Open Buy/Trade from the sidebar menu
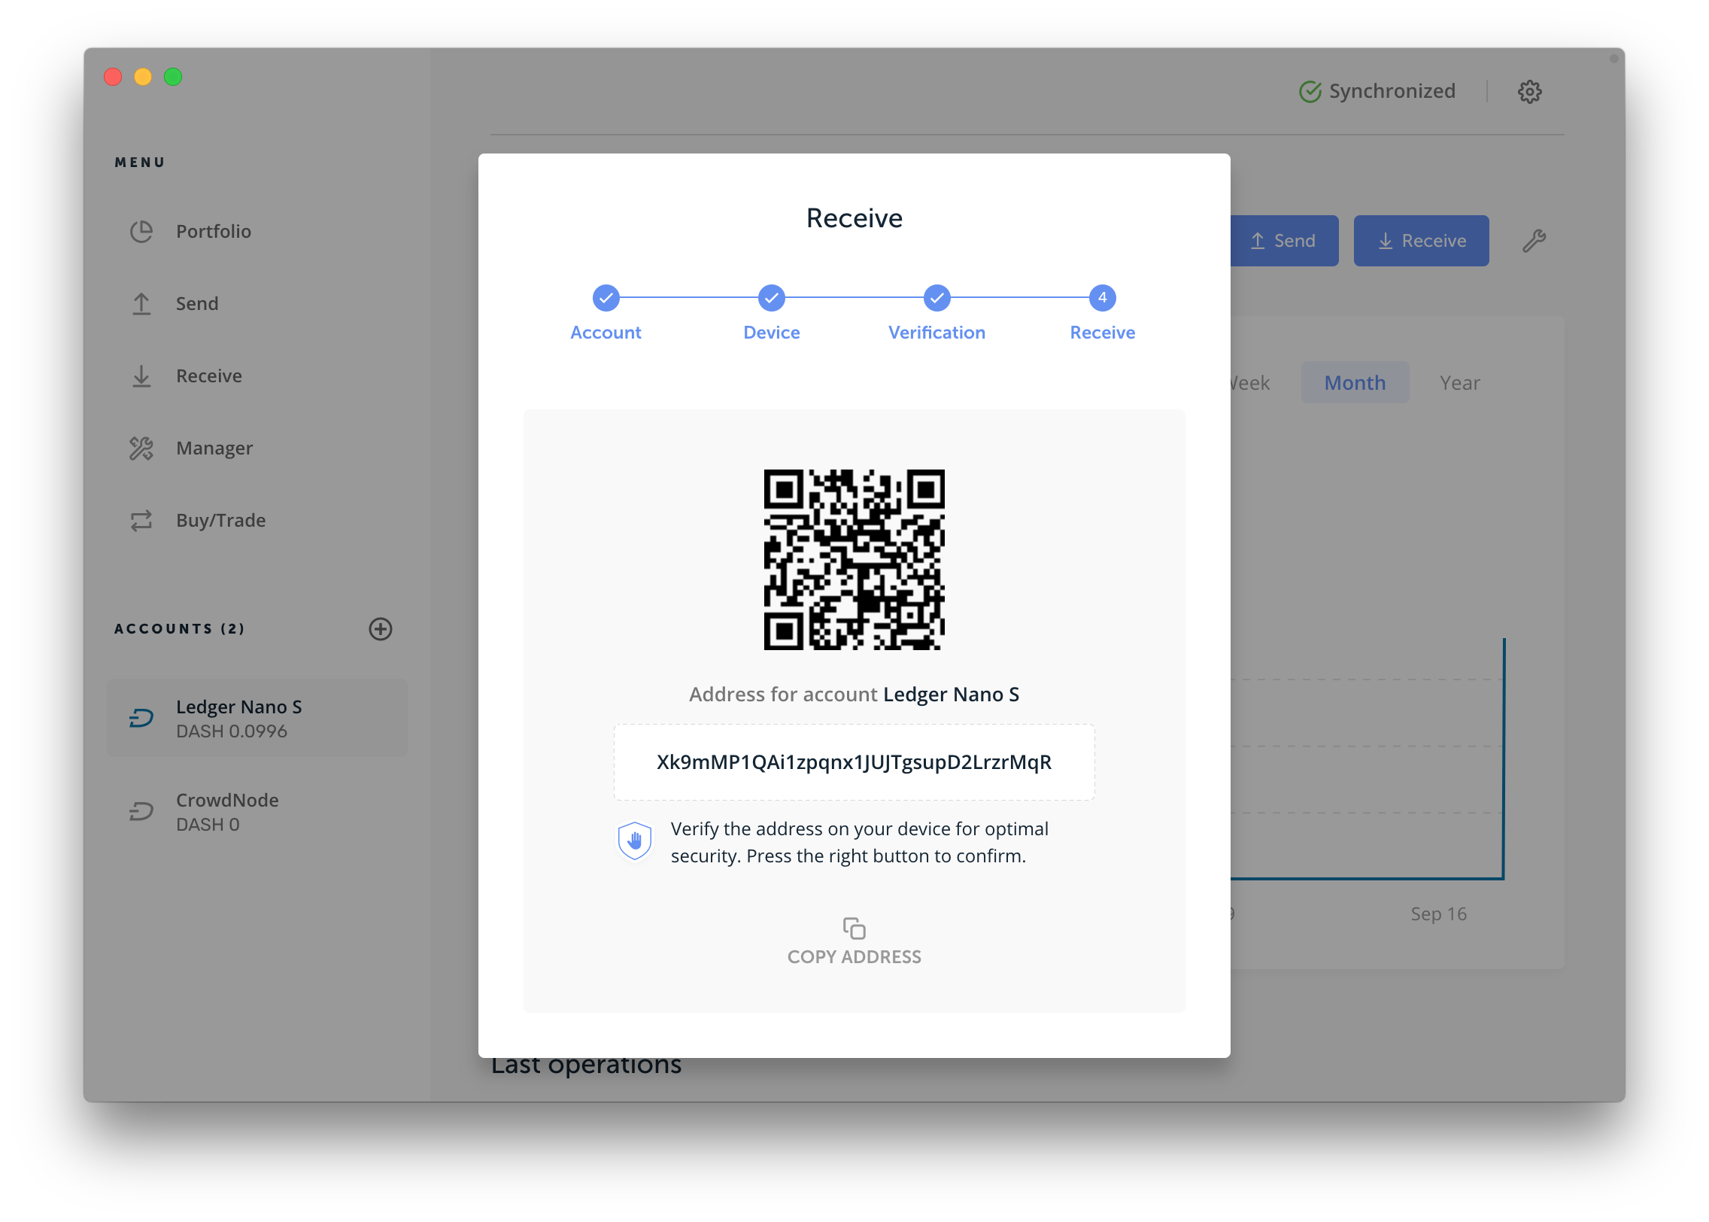 coord(256,520)
